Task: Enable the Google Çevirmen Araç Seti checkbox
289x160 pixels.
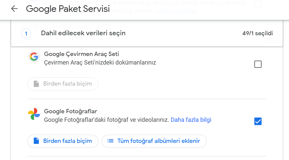Action: click(x=258, y=64)
